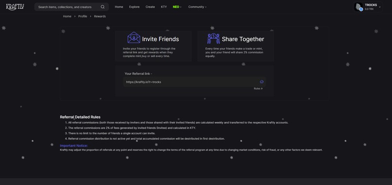Open the Home menu item
Image resolution: width=392 pixels, height=185 pixels.
119,7
